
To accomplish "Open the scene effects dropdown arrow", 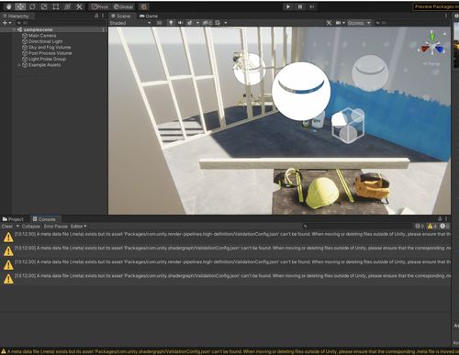I will 197,23.
